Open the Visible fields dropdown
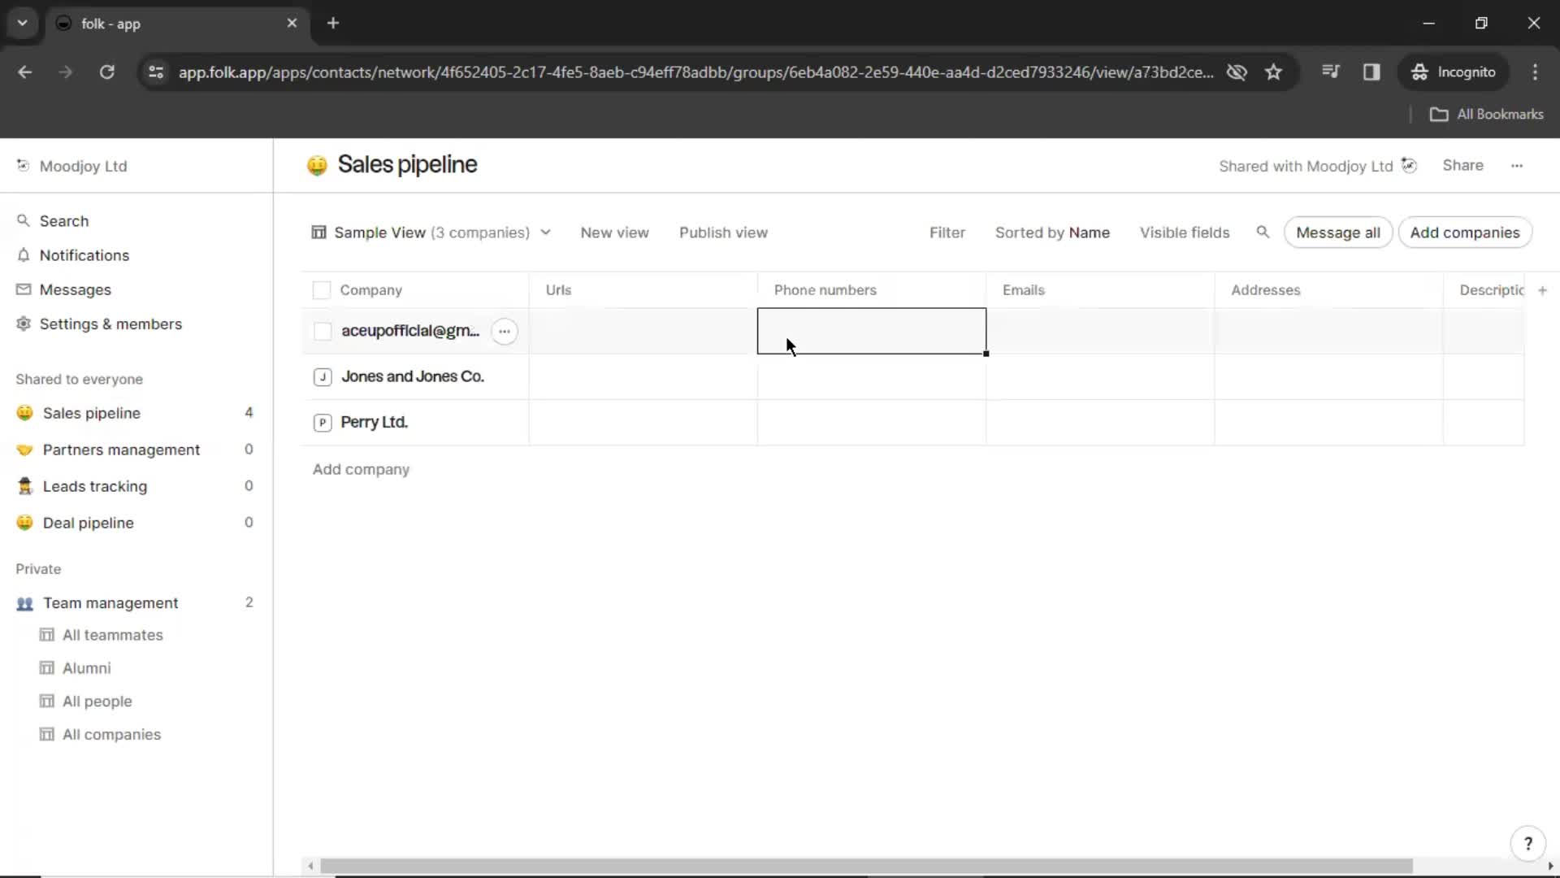This screenshot has height=878, width=1560. tap(1184, 233)
